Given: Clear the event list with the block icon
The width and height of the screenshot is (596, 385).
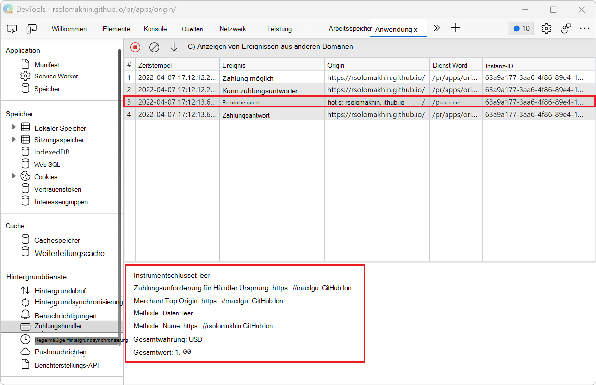Looking at the screenshot, I should point(154,47).
